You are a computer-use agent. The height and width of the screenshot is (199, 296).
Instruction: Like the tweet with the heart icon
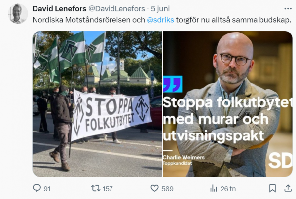(154, 188)
